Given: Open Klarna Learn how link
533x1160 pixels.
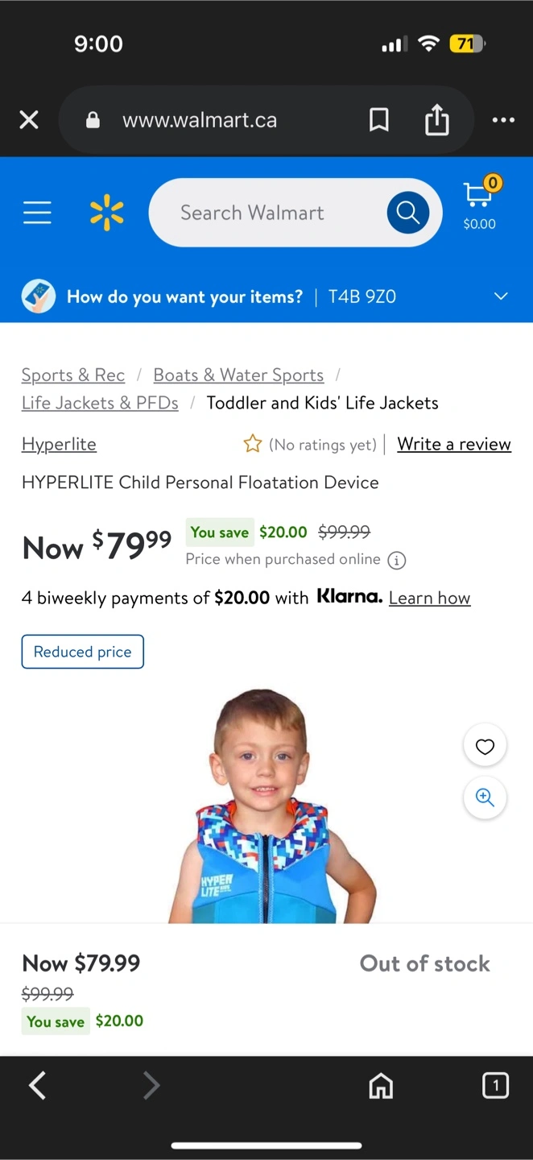Looking at the screenshot, I should coord(429,599).
